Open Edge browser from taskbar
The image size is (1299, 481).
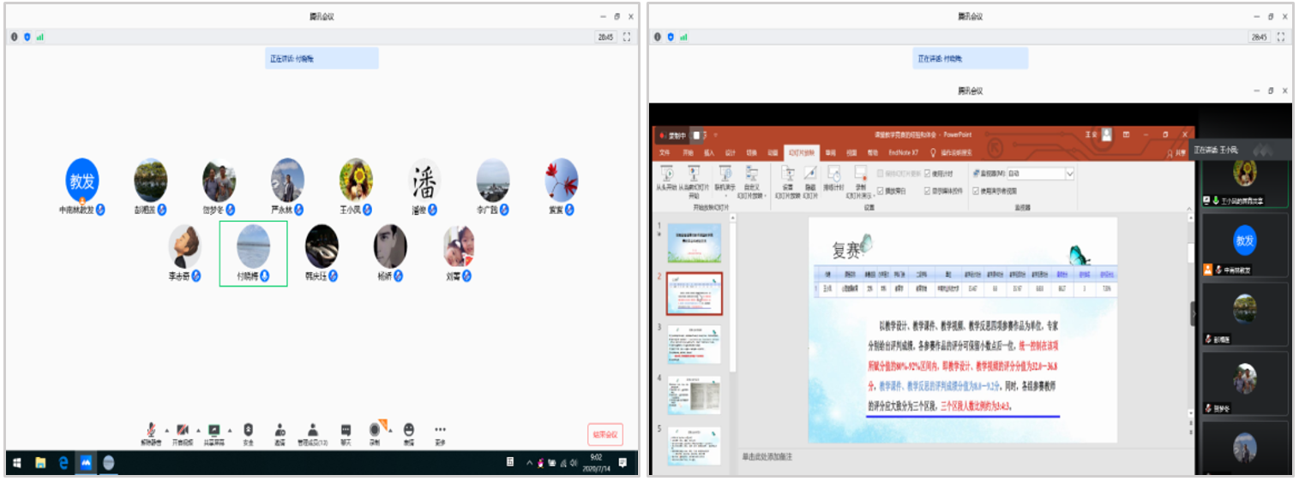click(63, 463)
